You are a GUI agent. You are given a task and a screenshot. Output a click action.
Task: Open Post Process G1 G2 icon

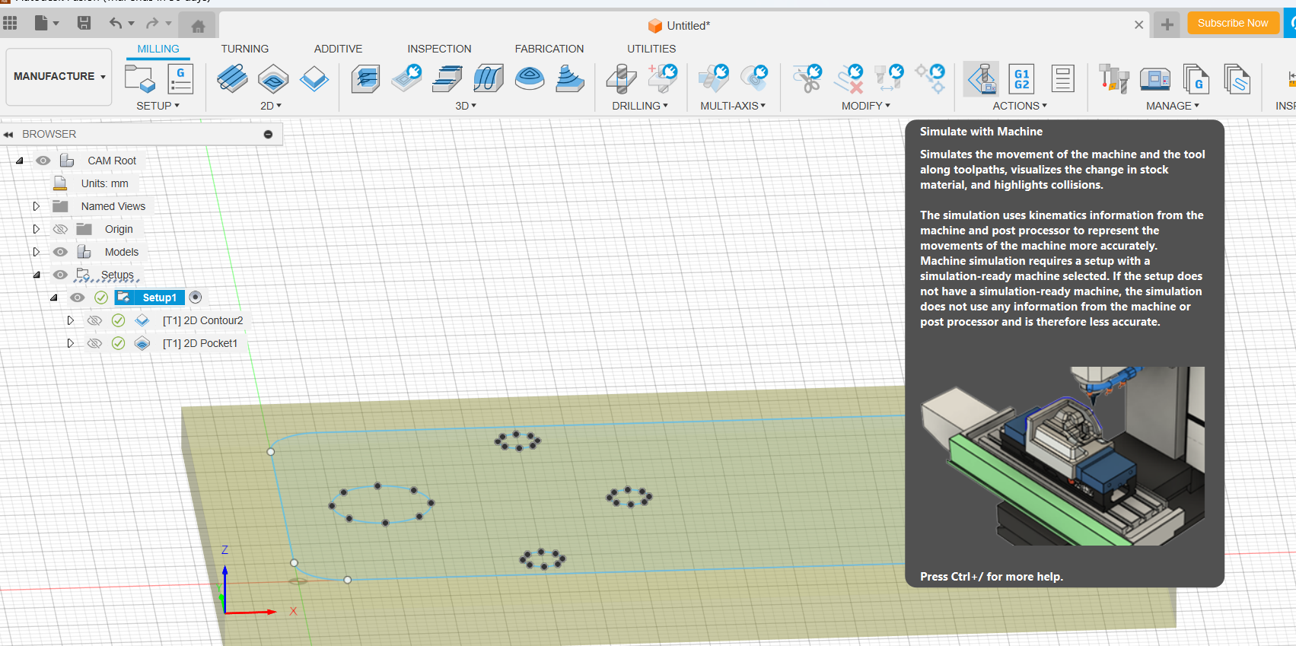tap(1021, 78)
